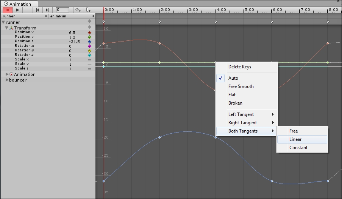Open the runner object dropdown
This screenshot has width=342, height=199.
[x=24, y=16]
